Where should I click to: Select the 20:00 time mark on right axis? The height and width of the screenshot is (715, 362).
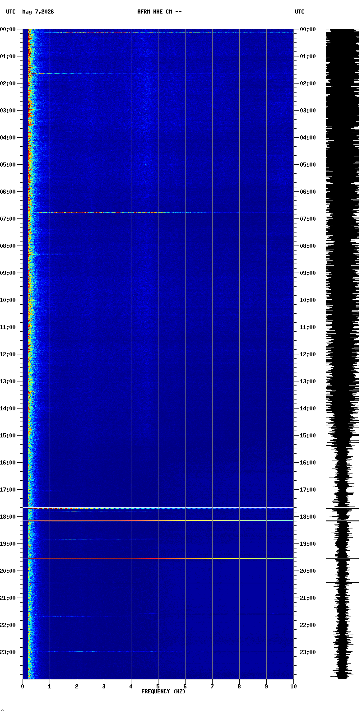307,571
